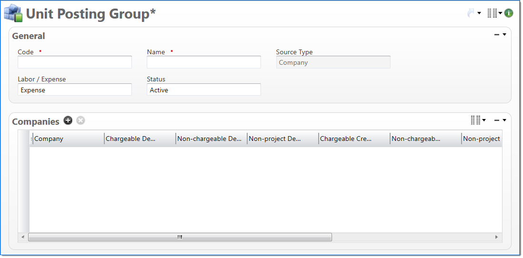523x258 pixels.
Task: Expand the General section options arrow
Action: (x=504, y=35)
